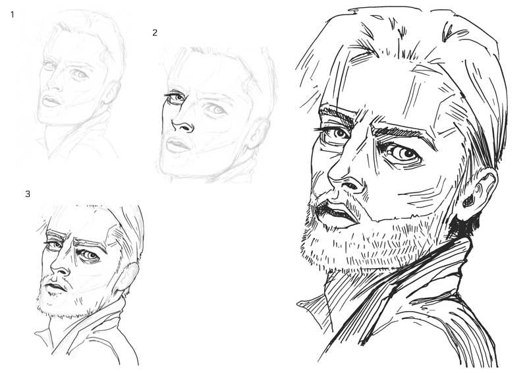Viewport: 527px width, 373px height.
Task: Click the step number 1 label
Action: click(x=13, y=13)
